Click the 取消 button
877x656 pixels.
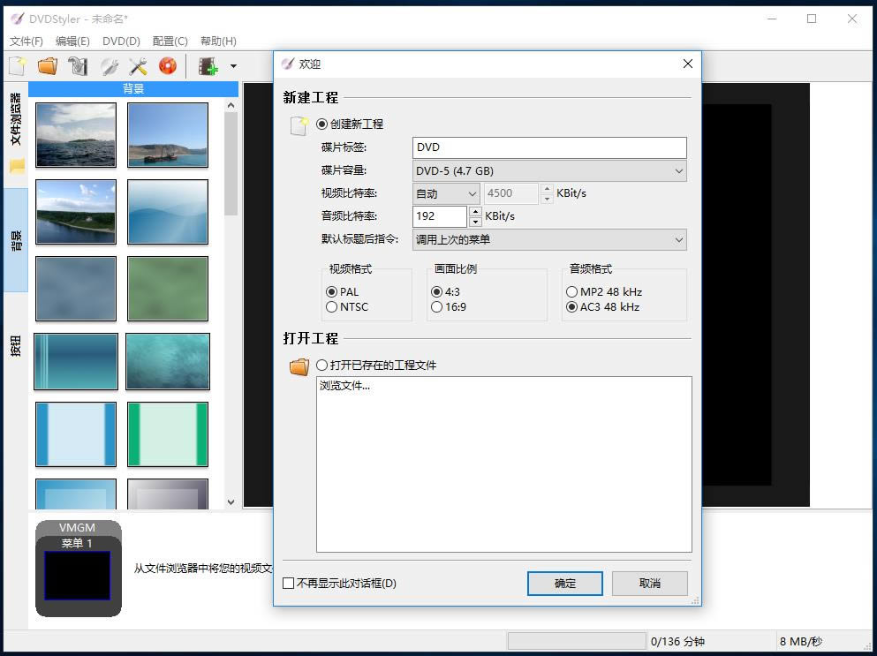click(x=649, y=584)
